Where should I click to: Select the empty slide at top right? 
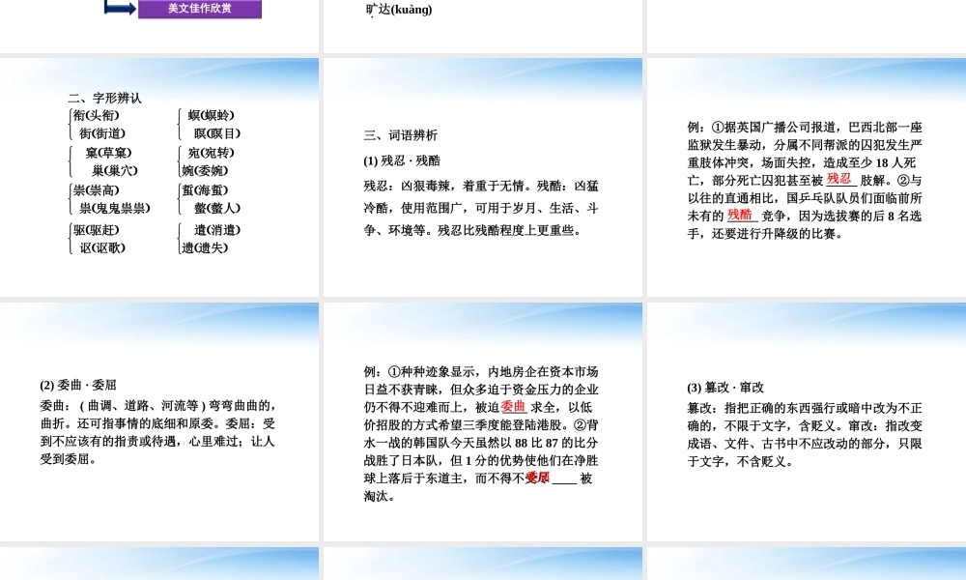point(807,26)
